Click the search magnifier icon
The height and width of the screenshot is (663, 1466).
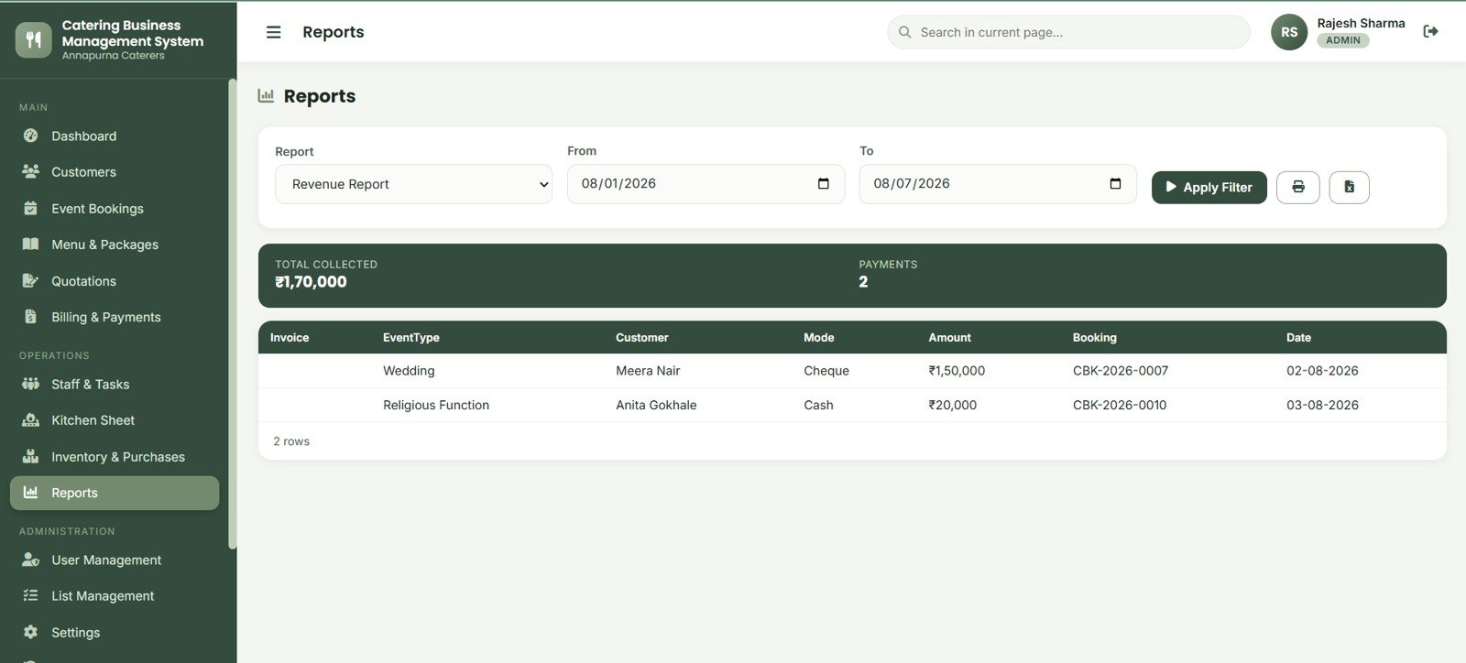pyautogui.click(x=904, y=32)
